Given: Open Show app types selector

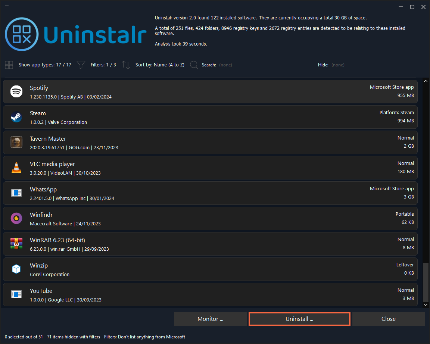Looking at the screenshot, I should coord(45,65).
